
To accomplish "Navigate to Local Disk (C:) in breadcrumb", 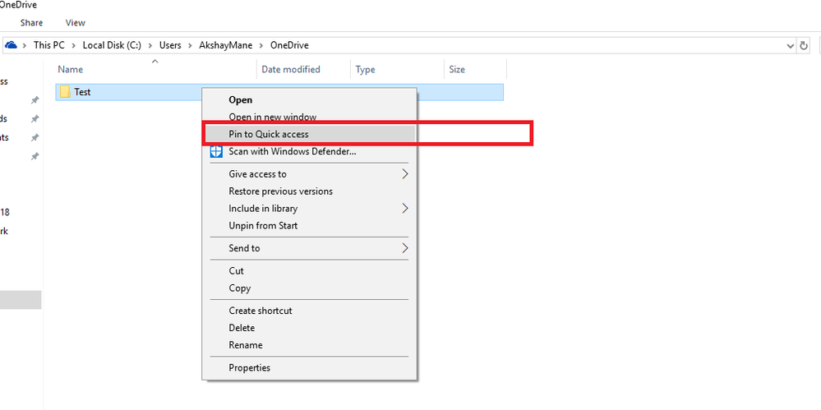I will (x=111, y=45).
